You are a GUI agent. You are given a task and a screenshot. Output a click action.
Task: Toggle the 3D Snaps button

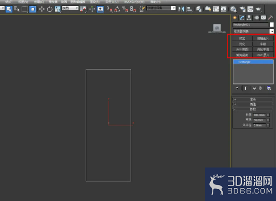click(109, 9)
